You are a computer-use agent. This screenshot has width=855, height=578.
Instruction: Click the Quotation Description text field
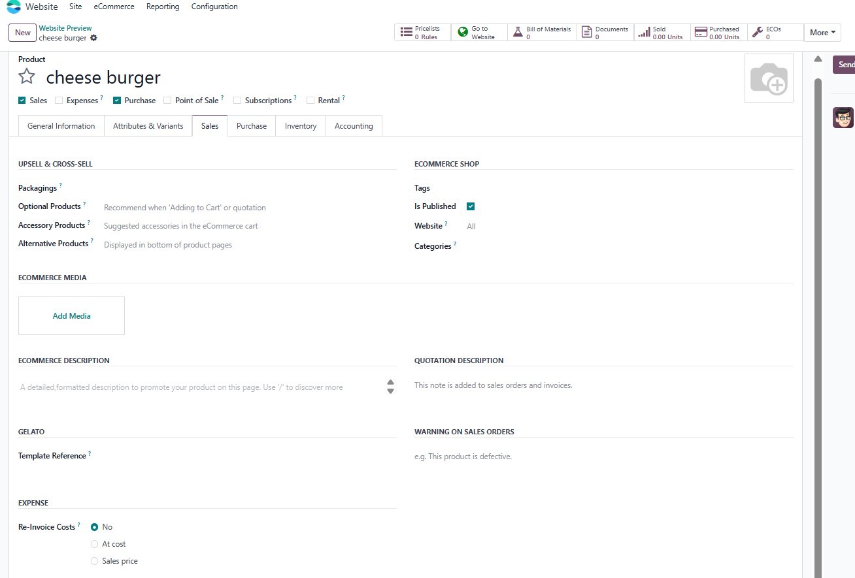point(604,385)
